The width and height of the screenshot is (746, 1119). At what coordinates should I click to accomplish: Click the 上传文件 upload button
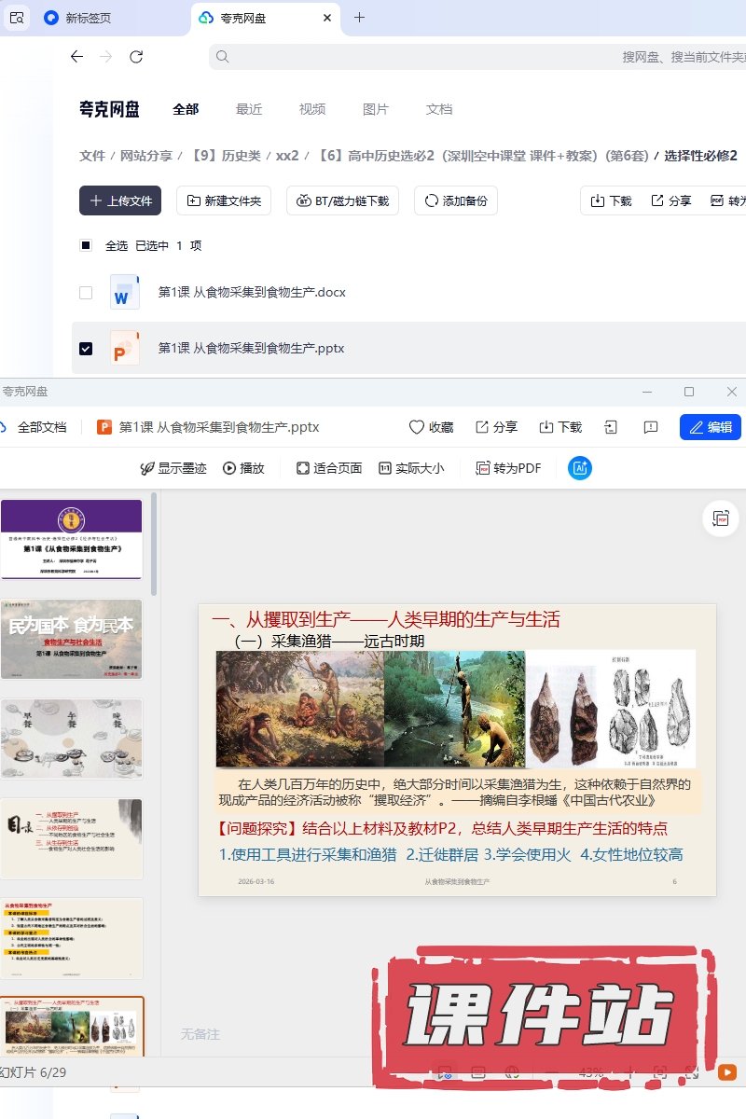[120, 200]
